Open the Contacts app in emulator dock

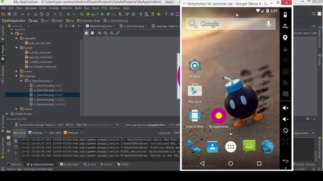(x=212, y=146)
